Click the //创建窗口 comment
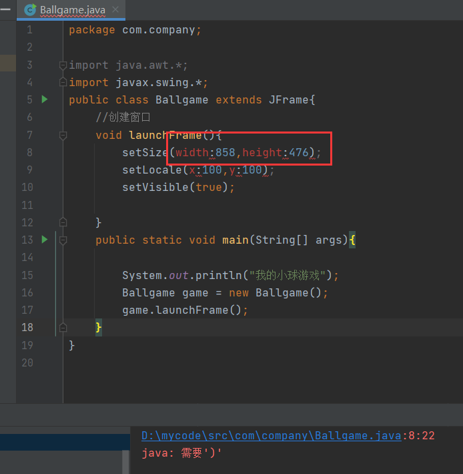The image size is (463, 474). pyautogui.click(x=123, y=117)
